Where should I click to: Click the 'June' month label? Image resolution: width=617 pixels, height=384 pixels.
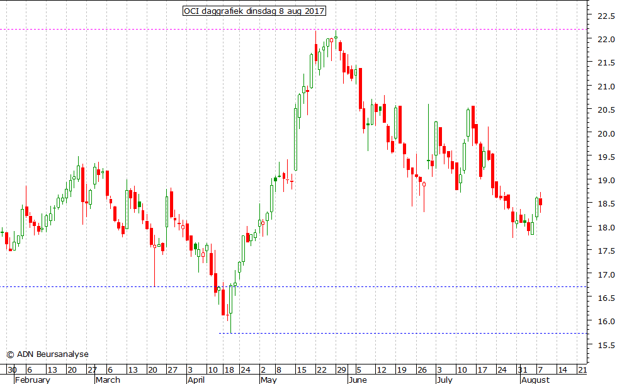click(358, 380)
